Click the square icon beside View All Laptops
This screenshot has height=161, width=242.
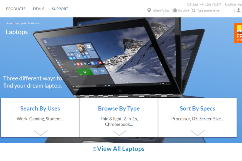[94, 149]
